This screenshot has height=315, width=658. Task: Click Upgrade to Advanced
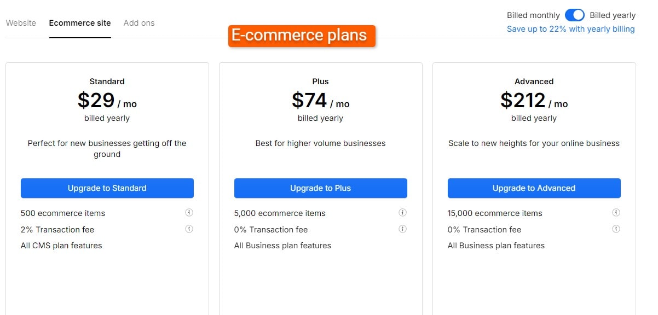tap(534, 188)
